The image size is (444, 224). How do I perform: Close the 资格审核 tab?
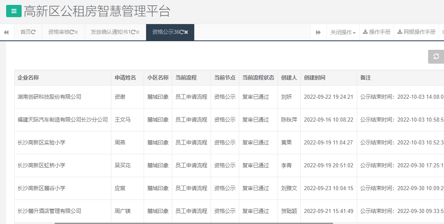pos(76,32)
